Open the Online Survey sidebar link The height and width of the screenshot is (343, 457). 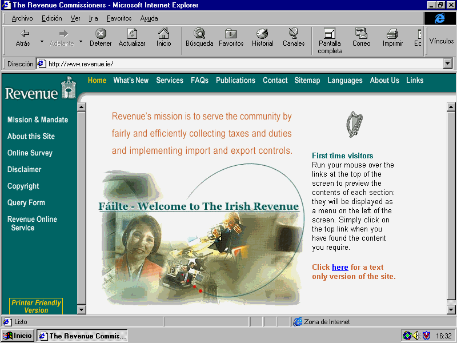click(x=30, y=153)
